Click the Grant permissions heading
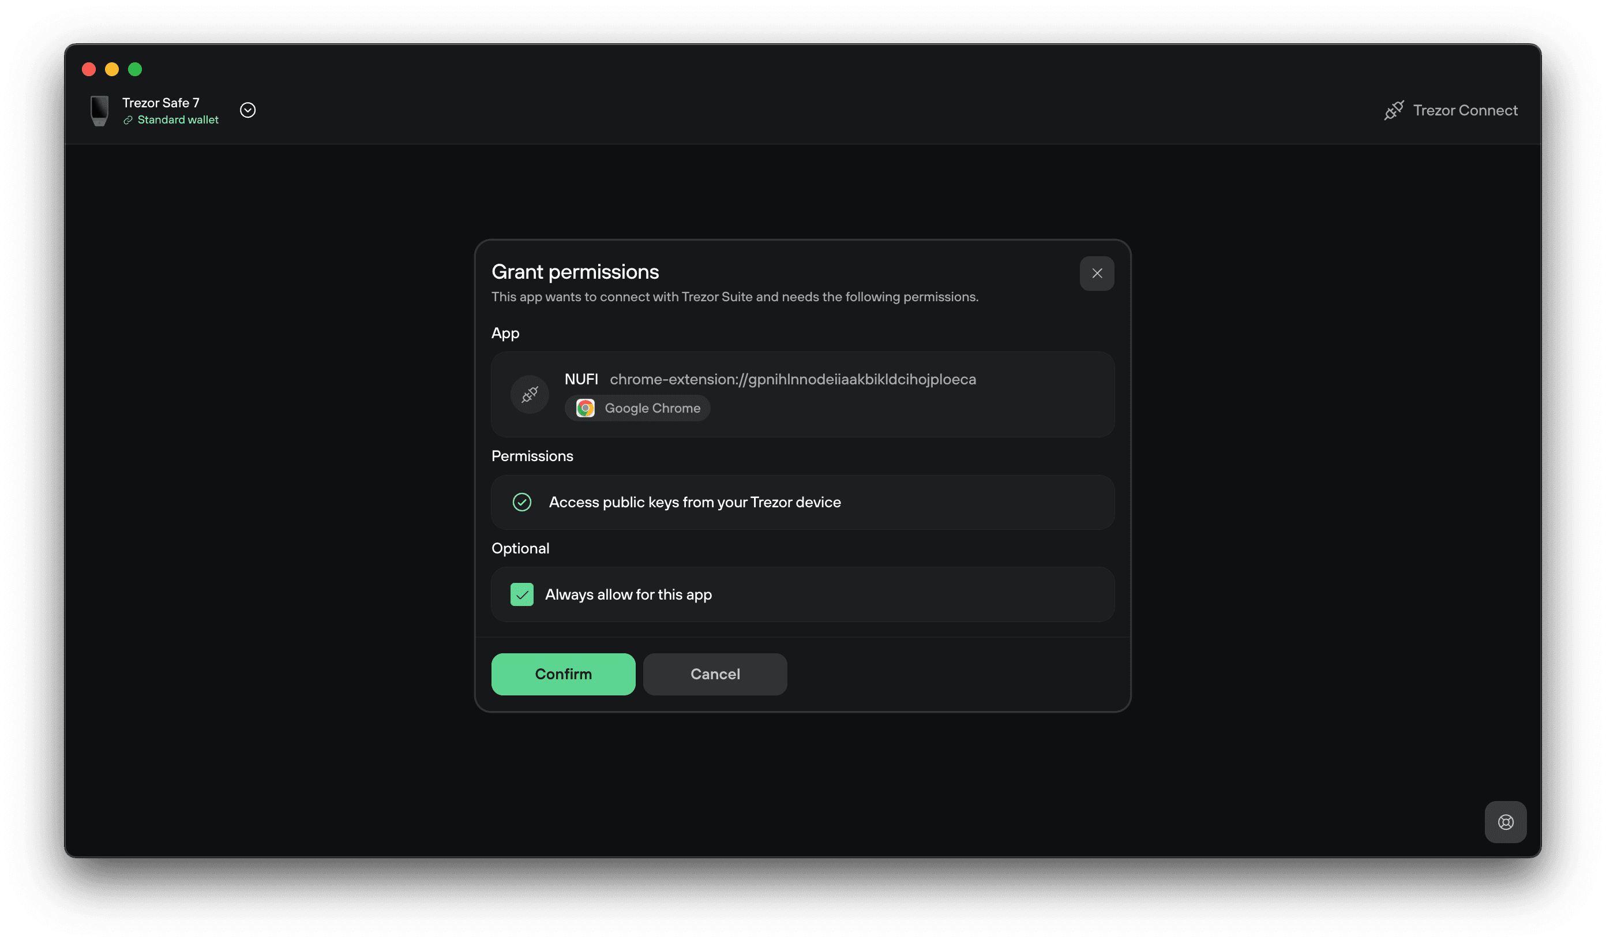 pos(575,272)
